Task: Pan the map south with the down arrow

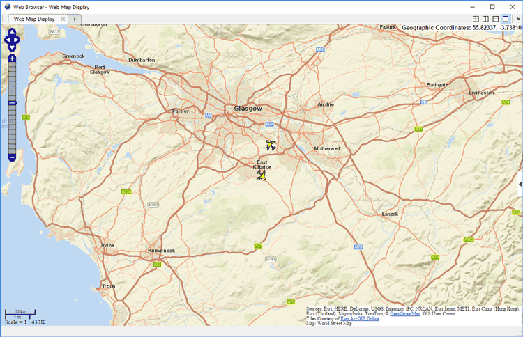Action: [x=12, y=48]
